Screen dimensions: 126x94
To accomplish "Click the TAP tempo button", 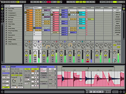I will point(3,2).
